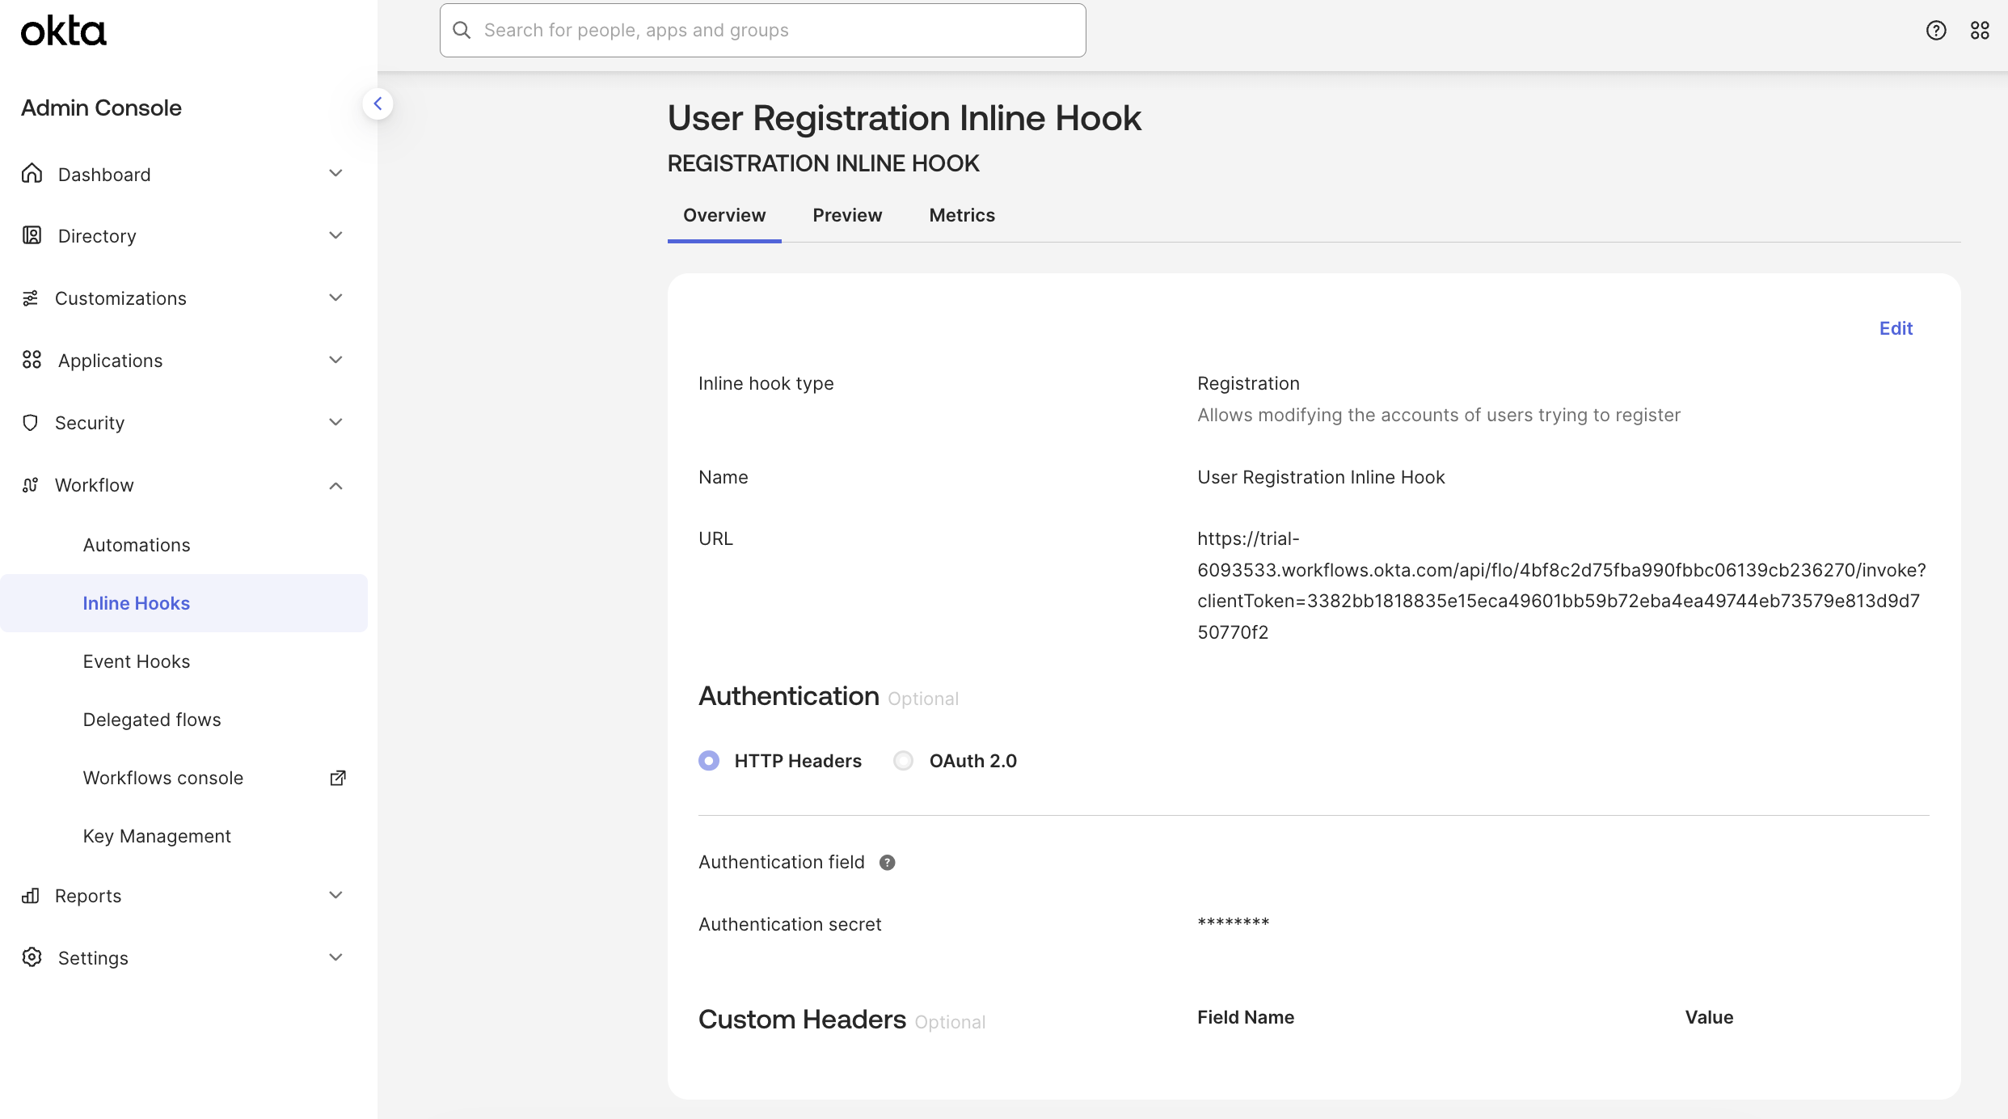Screen dimensions: 2008x1119
Task: Click the Customizations sliders icon
Action: coord(30,298)
